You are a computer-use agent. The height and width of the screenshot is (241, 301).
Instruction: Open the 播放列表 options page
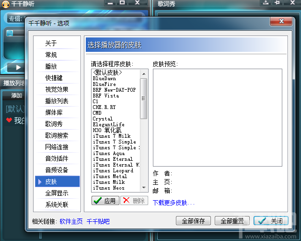tap(57, 101)
